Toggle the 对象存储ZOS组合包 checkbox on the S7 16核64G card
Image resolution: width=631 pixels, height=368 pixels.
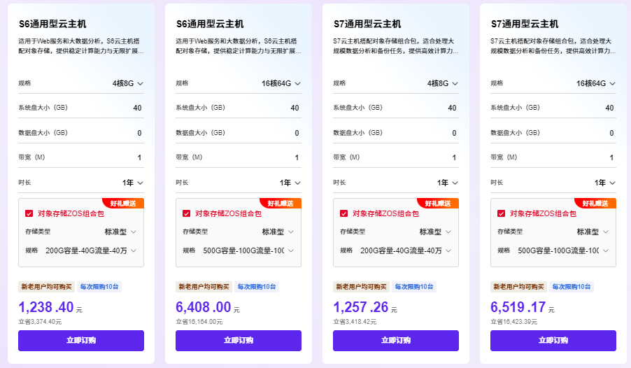pyautogui.click(x=501, y=214)
